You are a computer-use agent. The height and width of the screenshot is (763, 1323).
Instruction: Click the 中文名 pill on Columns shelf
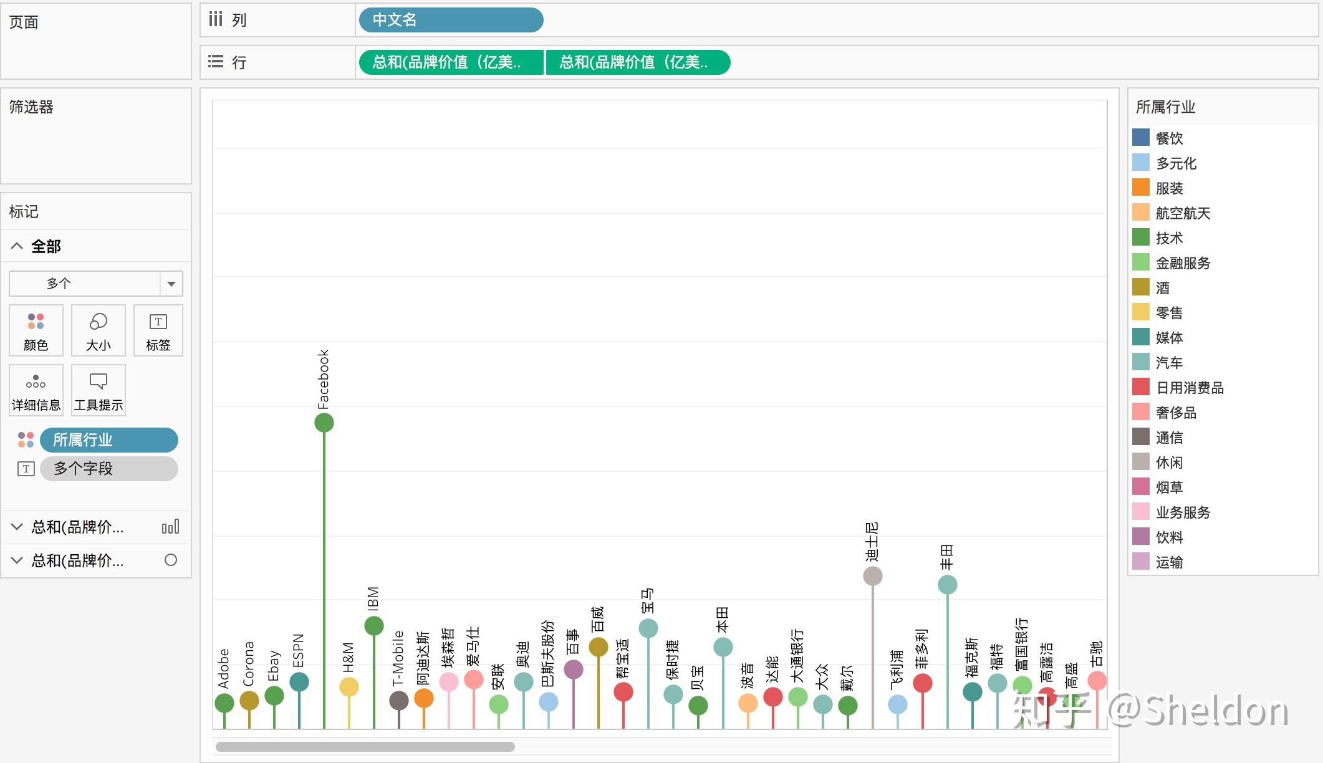[x=451, y=20]
